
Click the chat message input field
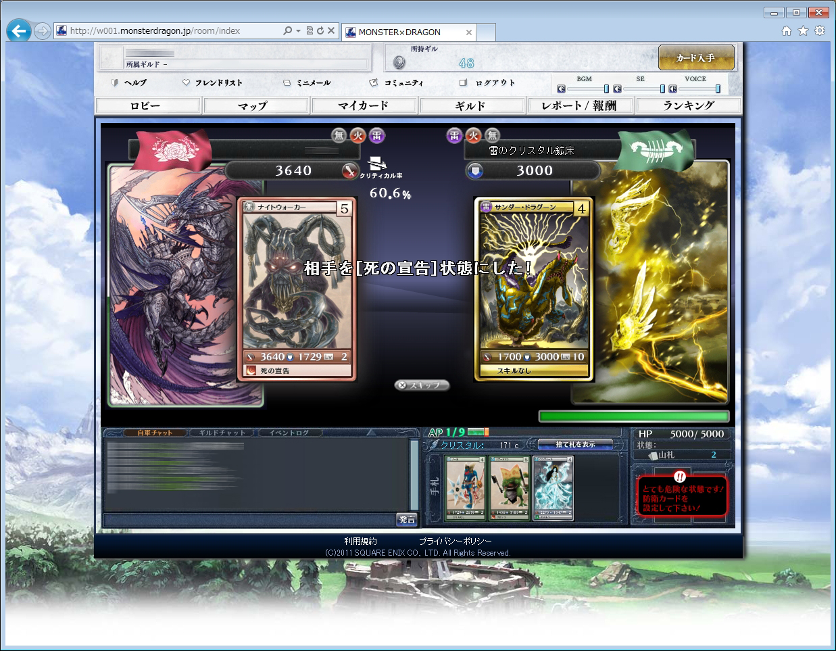tap(249, 519)
